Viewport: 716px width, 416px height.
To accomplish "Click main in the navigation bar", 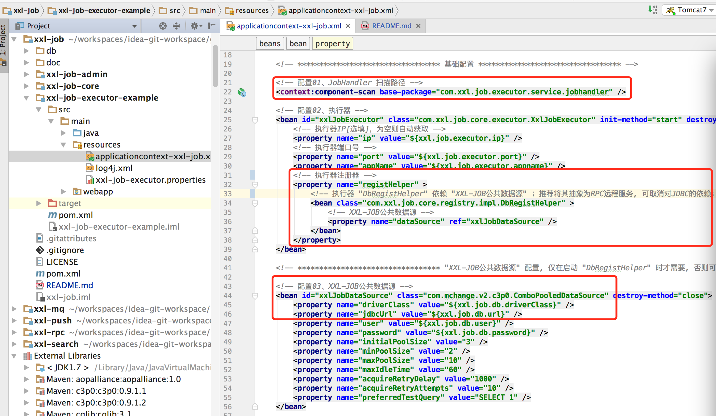I will tap(202, 10).
